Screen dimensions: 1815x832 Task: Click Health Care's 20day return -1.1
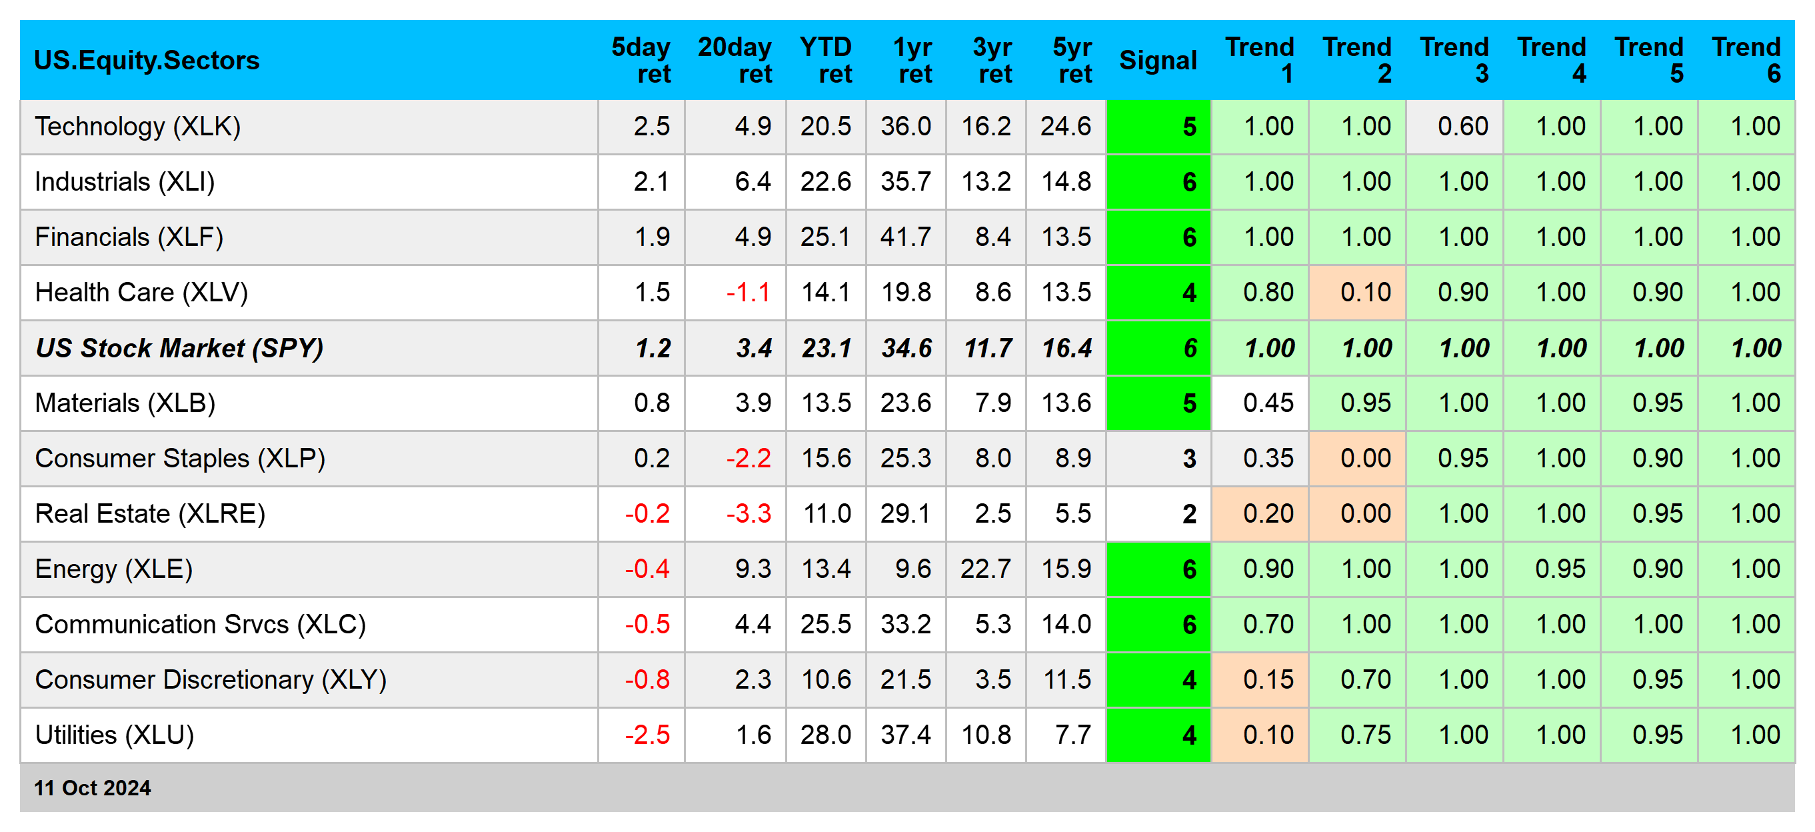coord(735,293)
